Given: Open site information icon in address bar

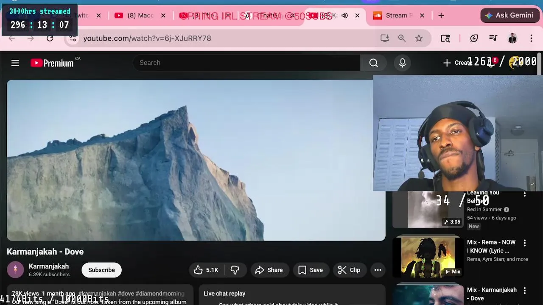Looking at the screenshot, I should point(73,38).
